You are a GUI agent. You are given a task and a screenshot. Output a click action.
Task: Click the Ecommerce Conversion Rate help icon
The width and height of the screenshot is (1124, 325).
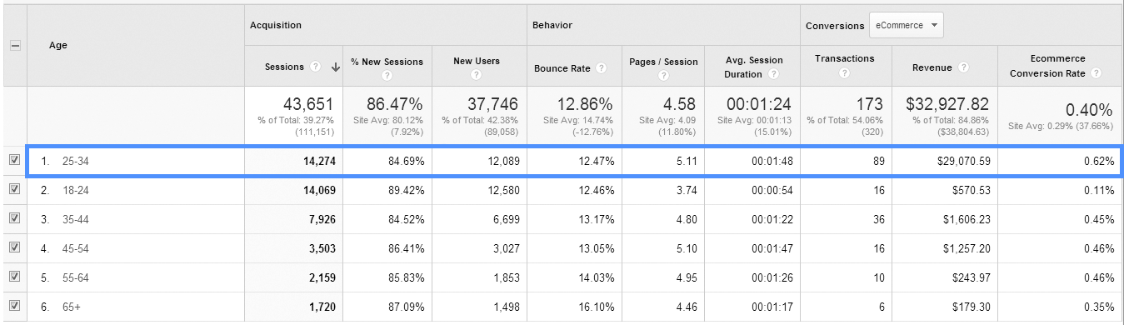[1097, 73]
